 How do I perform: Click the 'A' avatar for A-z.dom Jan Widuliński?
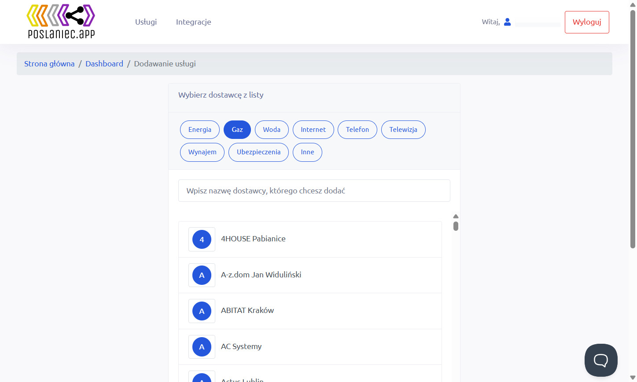[202, 275]
